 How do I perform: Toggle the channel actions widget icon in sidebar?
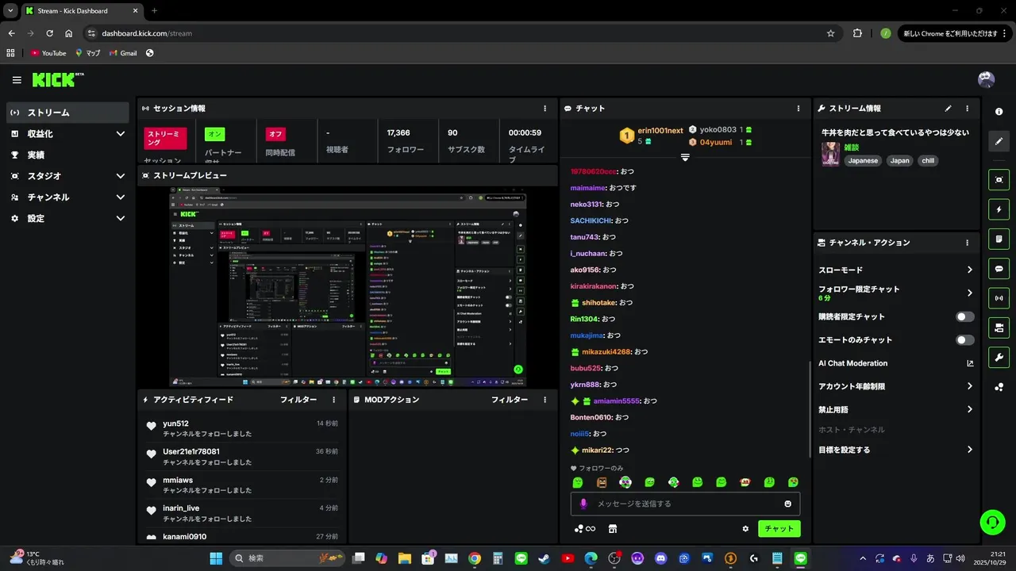(x=999, y=328)
